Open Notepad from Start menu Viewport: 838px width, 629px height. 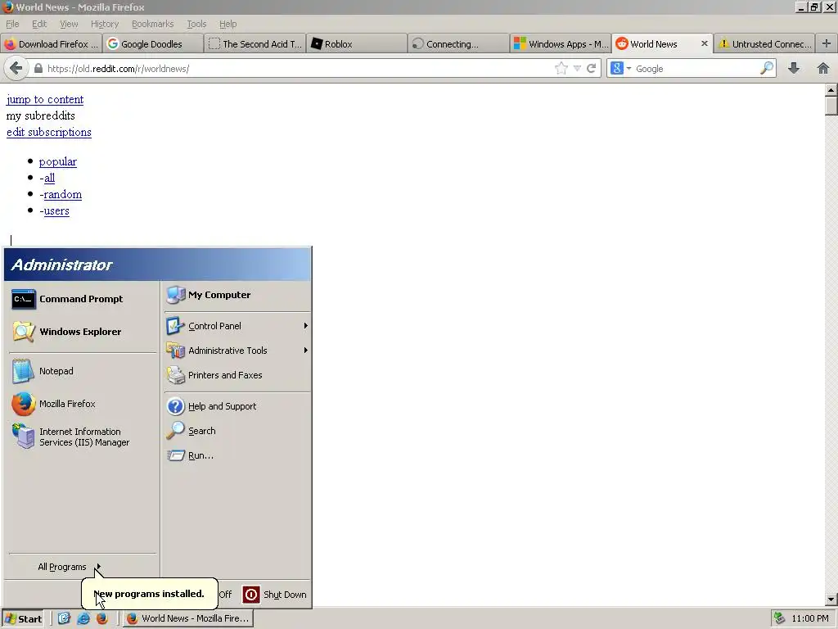click(82, 371)
